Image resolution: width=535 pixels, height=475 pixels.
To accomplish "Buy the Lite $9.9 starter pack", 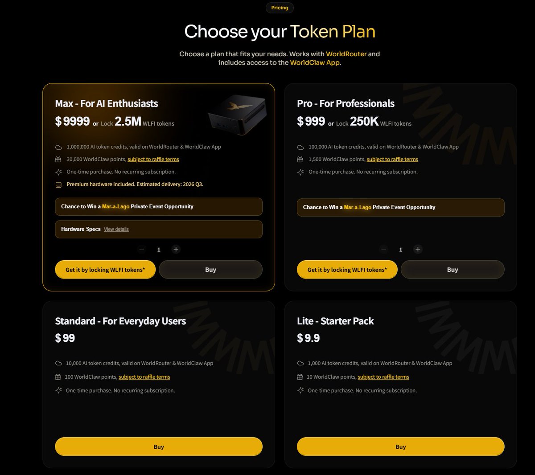I will coord(400,446).
